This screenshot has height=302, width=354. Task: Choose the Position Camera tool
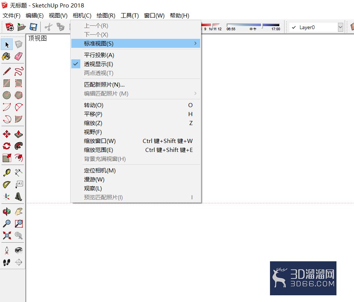click(7, 250)
